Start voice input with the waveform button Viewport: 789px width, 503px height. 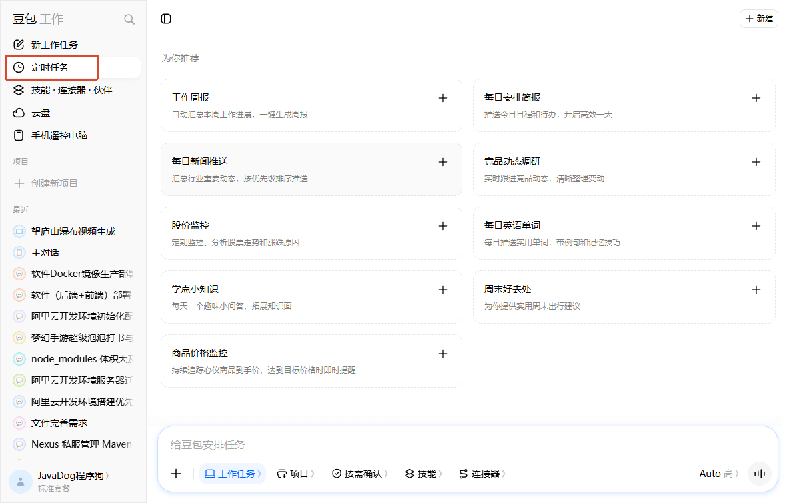coord(759,473)
